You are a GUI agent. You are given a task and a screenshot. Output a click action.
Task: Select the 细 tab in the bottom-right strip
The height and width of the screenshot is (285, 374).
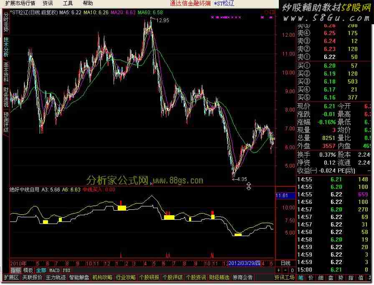[321, 277]
